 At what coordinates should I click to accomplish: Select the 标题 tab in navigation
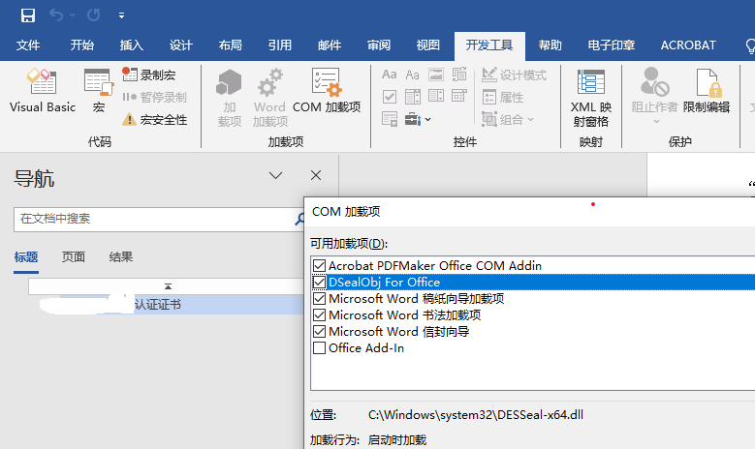[x=26, y=257]
